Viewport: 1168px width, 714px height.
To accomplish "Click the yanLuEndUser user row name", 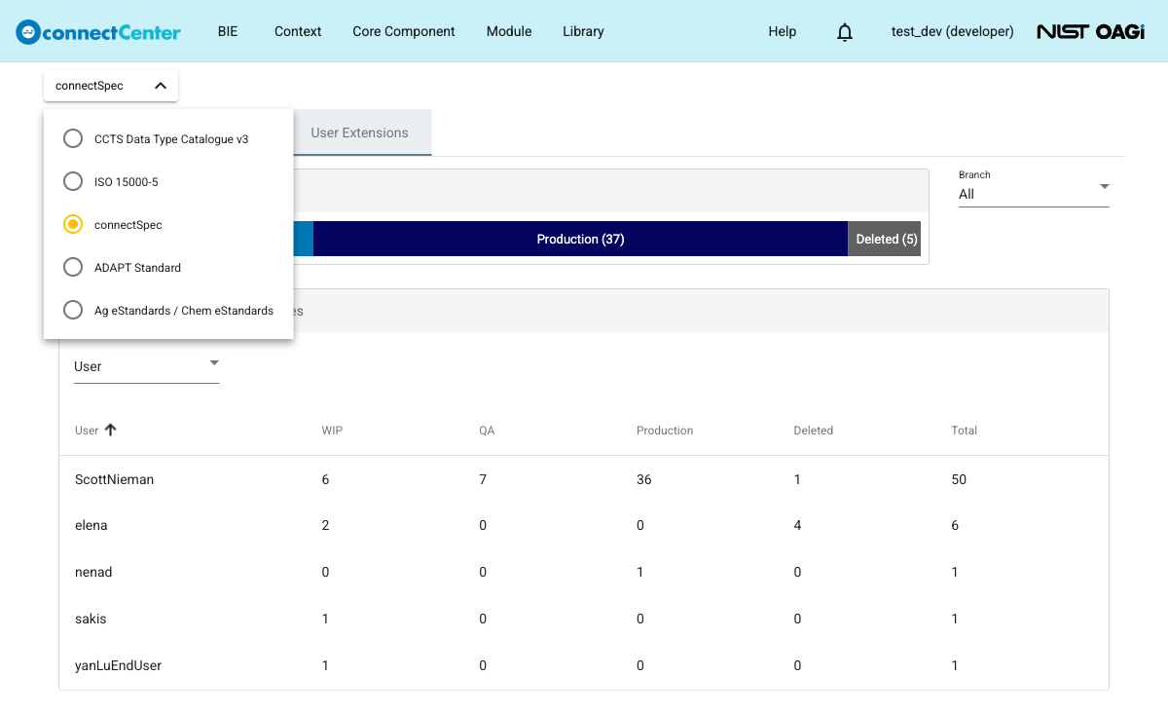I will (118, 665).
